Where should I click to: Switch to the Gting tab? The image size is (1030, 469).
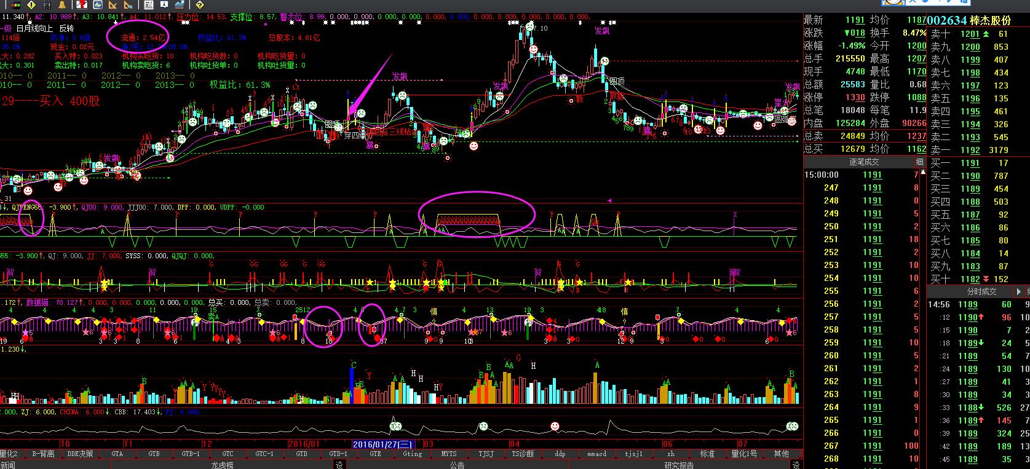[x=413, y=454]
